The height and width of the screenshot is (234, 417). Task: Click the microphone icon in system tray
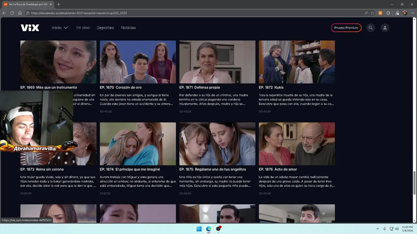385,229
